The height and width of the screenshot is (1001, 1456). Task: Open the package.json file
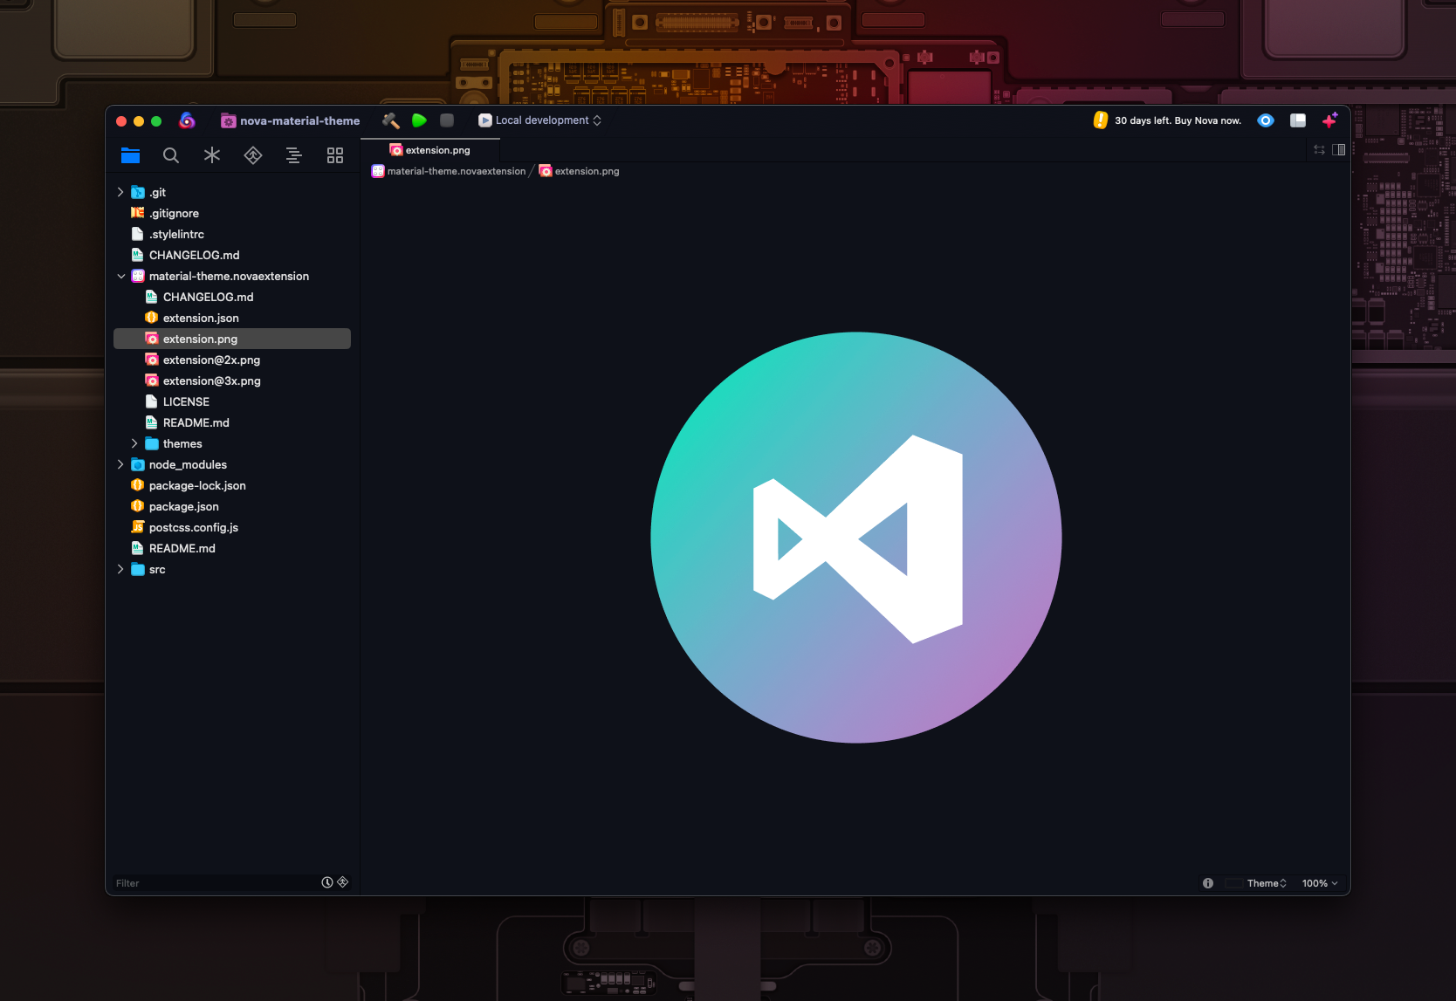[x=232, y=506]
